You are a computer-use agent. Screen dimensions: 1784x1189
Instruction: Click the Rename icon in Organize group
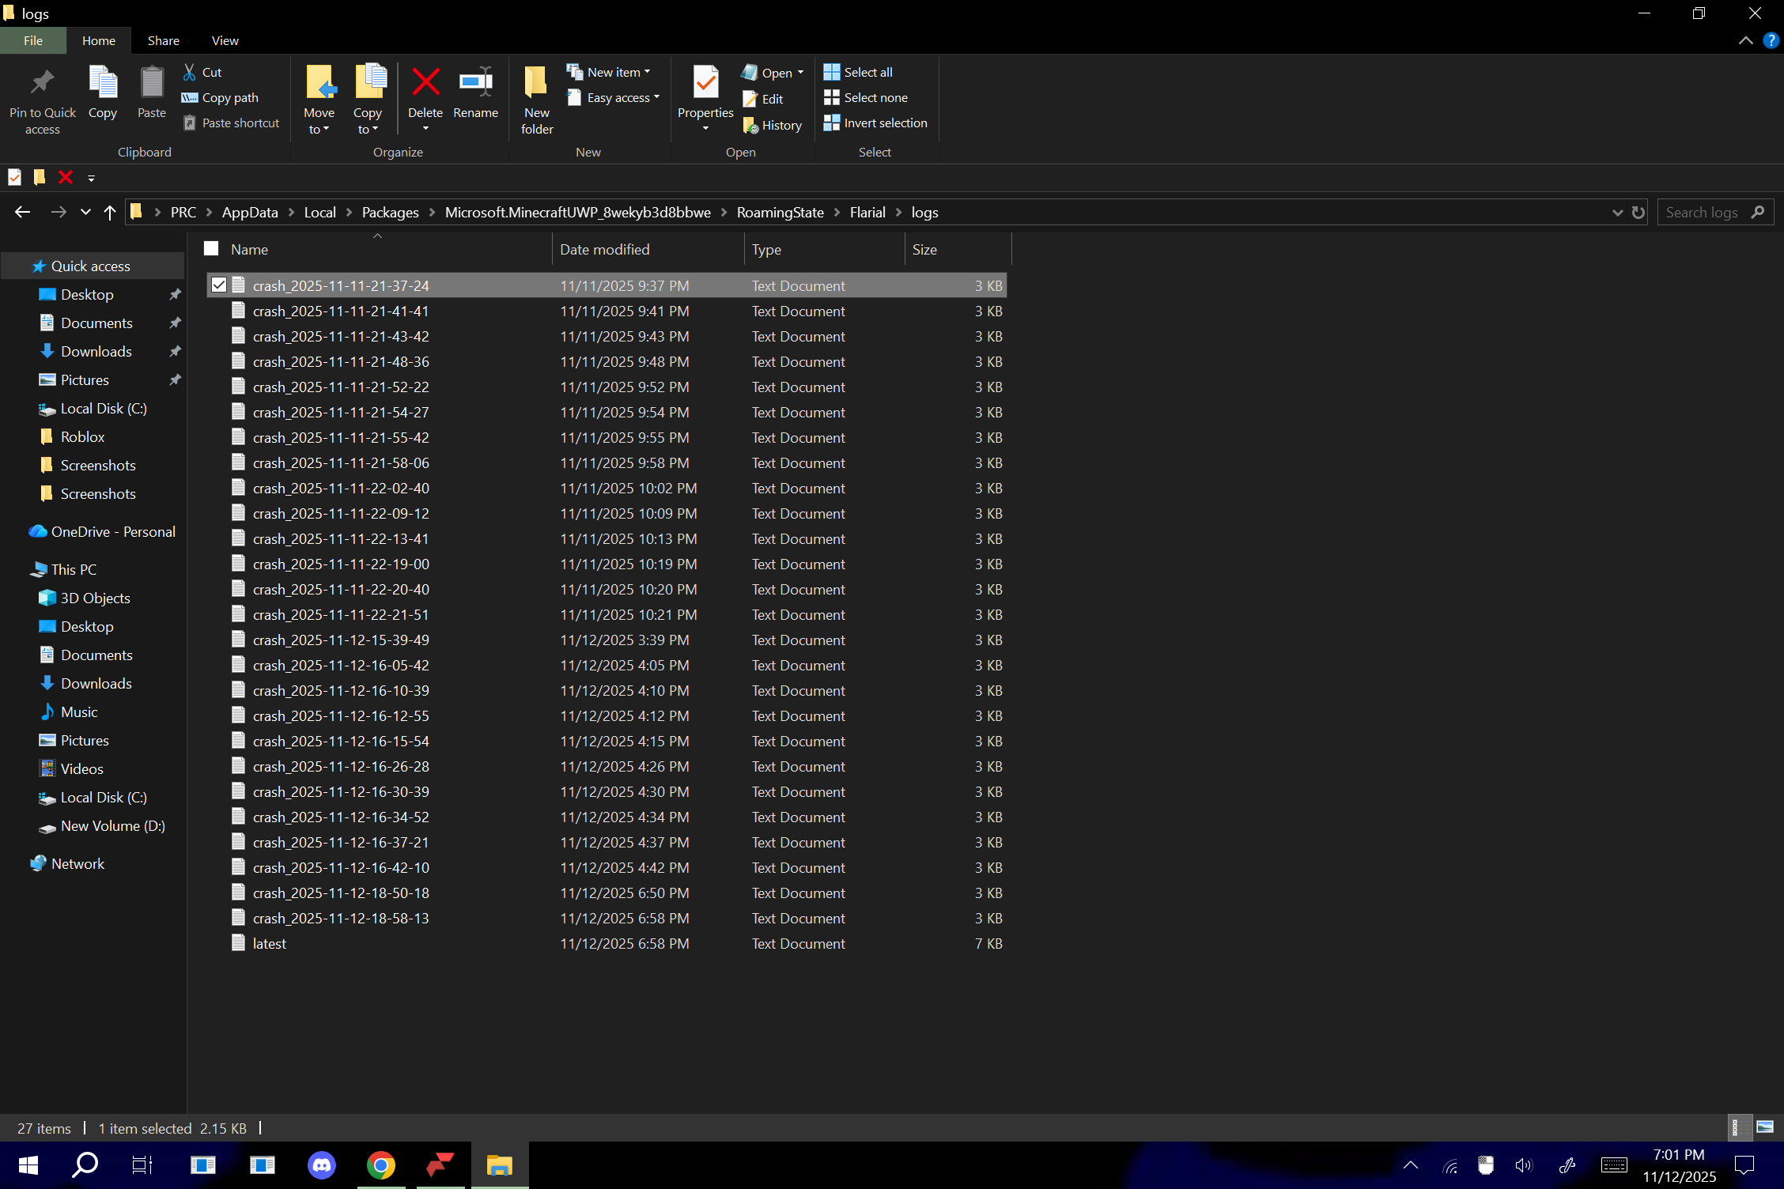point(475,82)
